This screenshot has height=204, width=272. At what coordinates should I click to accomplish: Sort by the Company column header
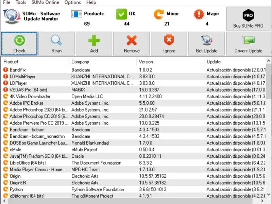80,62
